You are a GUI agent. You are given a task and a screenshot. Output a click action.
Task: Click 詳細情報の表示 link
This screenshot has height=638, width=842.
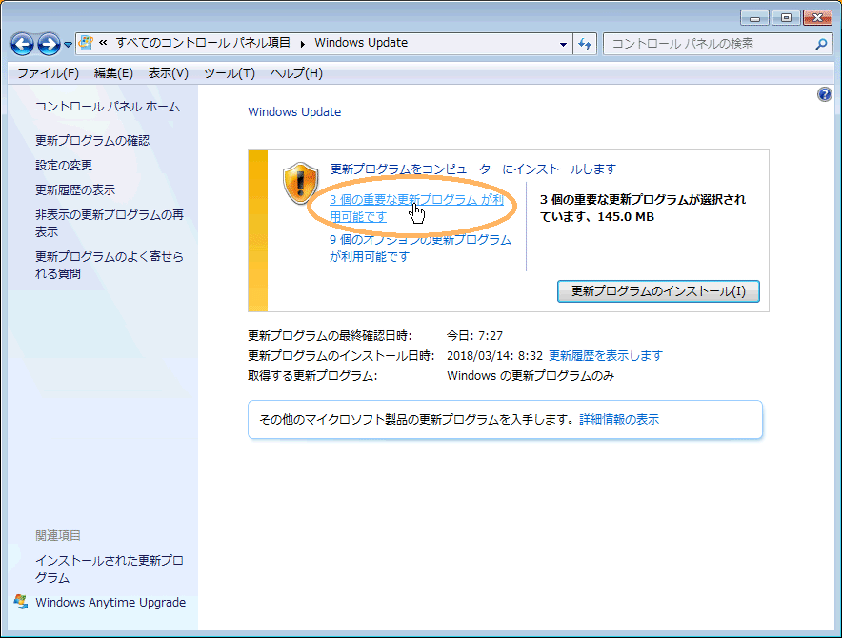619,420
